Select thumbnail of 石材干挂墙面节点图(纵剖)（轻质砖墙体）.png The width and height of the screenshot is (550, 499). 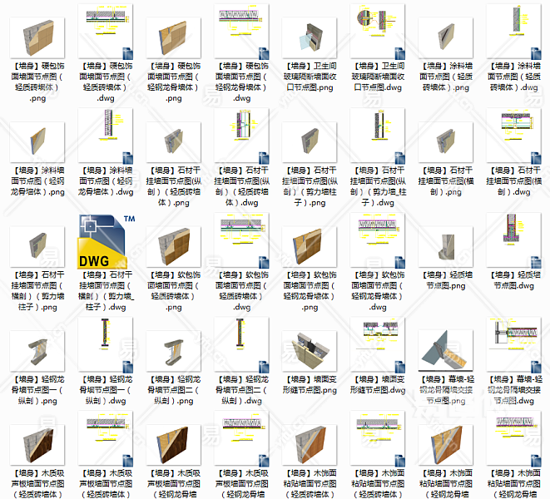[x=174, y=142]
